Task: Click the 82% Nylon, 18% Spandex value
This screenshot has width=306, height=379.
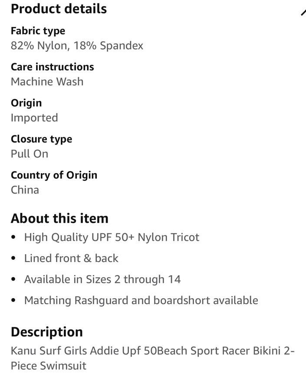Action: point(77,45)
